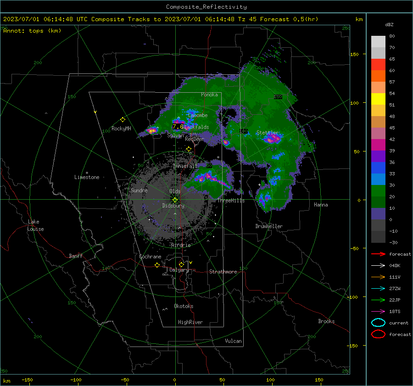Click the yellow diamond marker above Calgary

coord(181,264)
